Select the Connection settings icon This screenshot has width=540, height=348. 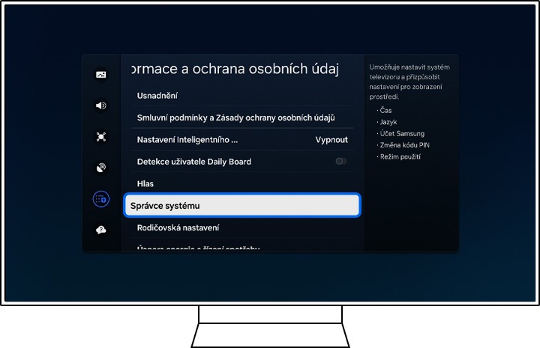[101, 137]
